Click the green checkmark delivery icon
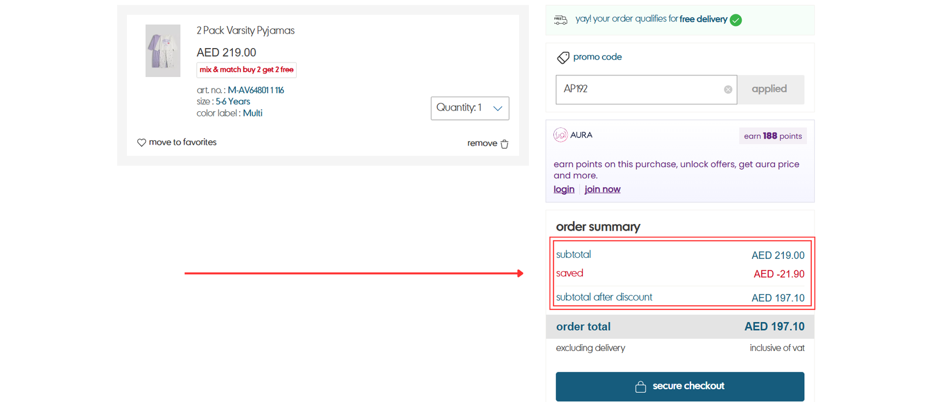Screen dimensions: 927x402 click(x=736, y=20)
